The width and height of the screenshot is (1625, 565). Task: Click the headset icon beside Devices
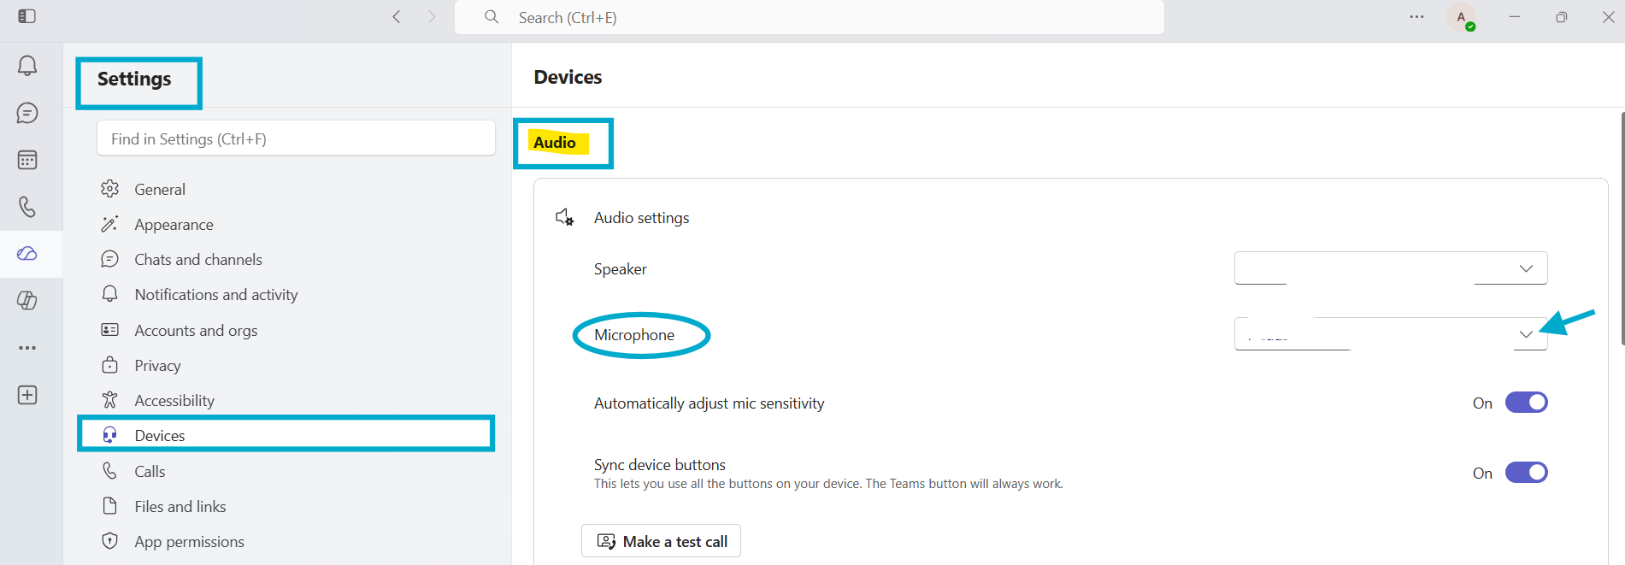point(110,435)
